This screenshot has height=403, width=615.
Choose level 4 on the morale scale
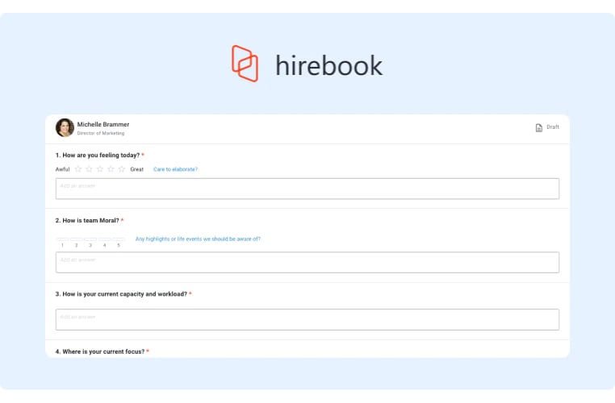click(x=104, y=239)
